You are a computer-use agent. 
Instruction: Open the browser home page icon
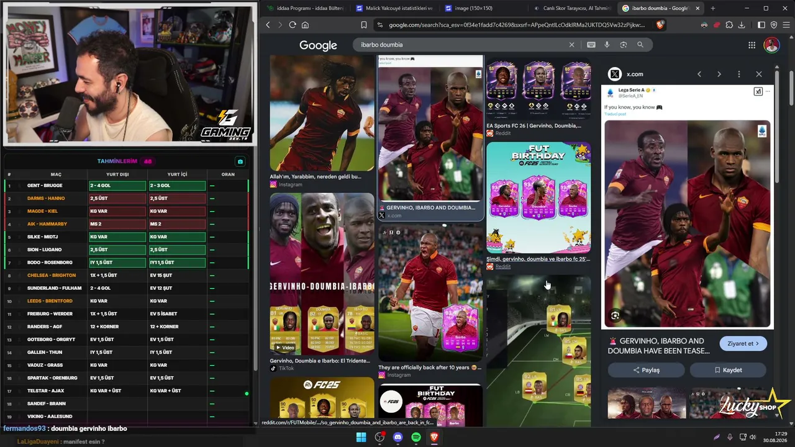point(305,25)
